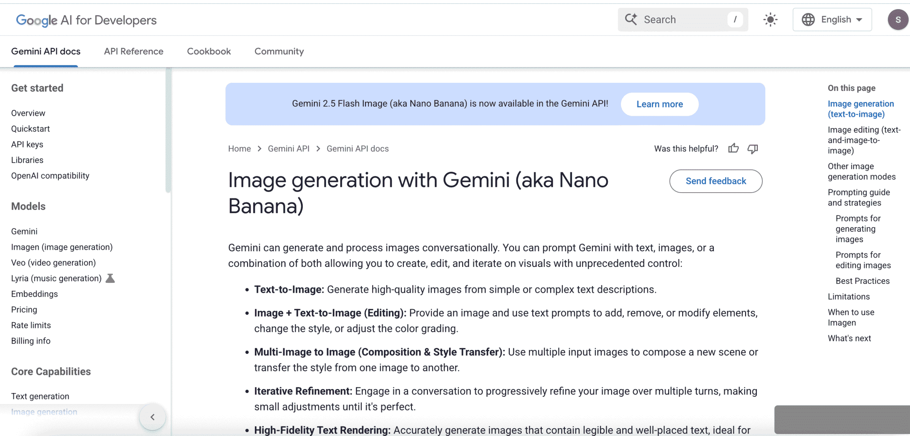Image resolution: width=910 pixels, height=436 pixels.
Task: Open the S account avatar
Action: 898,20
